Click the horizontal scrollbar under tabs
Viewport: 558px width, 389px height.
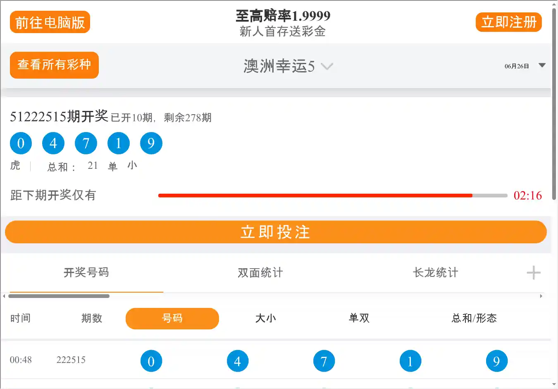click(59, 296)
